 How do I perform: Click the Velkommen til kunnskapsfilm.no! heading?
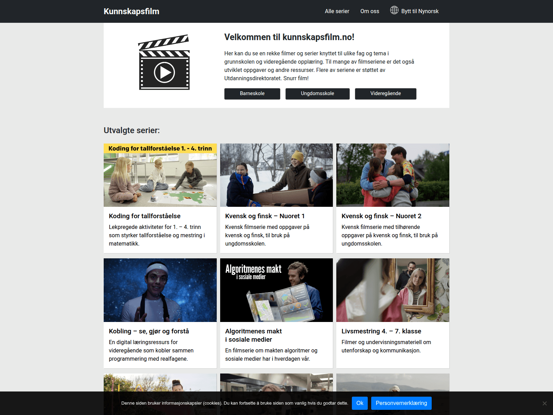(x=289, y=37)
